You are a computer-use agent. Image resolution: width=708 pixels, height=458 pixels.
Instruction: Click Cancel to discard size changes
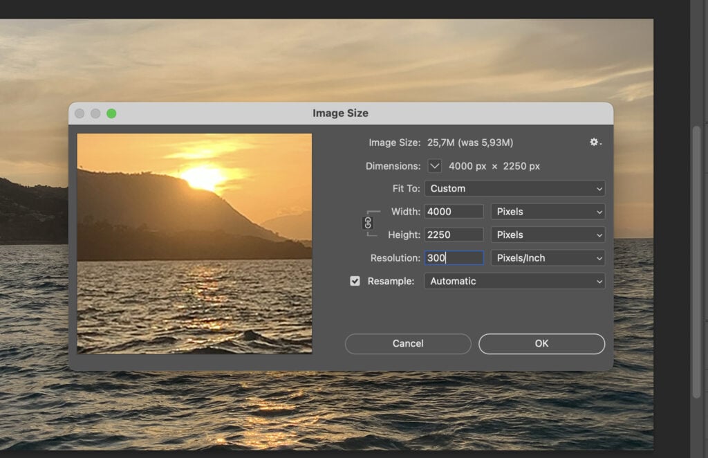pyautogui.click(x=408, y=343)
